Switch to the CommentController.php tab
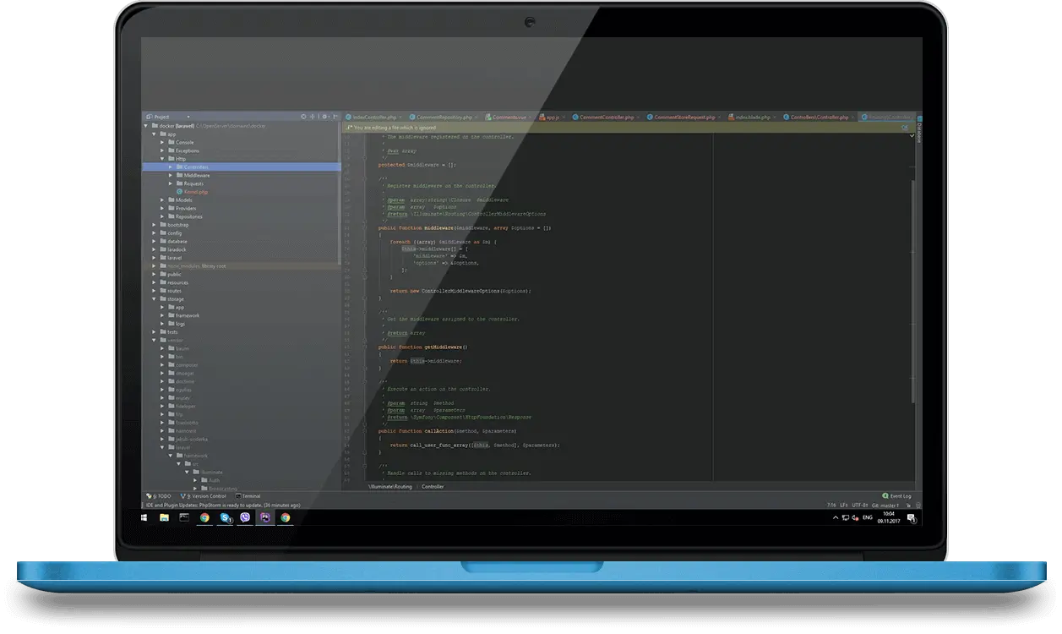The height and width of the screenshot is (634, 1062). [x=602, y=118]
